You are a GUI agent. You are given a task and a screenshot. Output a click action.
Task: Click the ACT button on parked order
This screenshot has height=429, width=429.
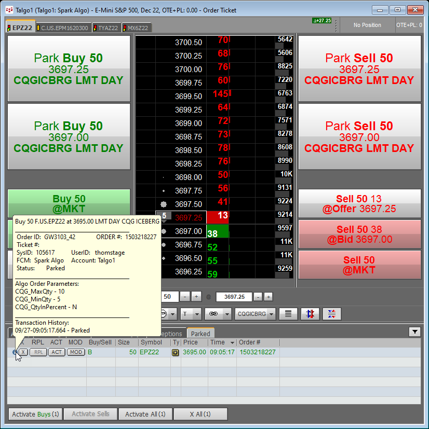(57, 352)
